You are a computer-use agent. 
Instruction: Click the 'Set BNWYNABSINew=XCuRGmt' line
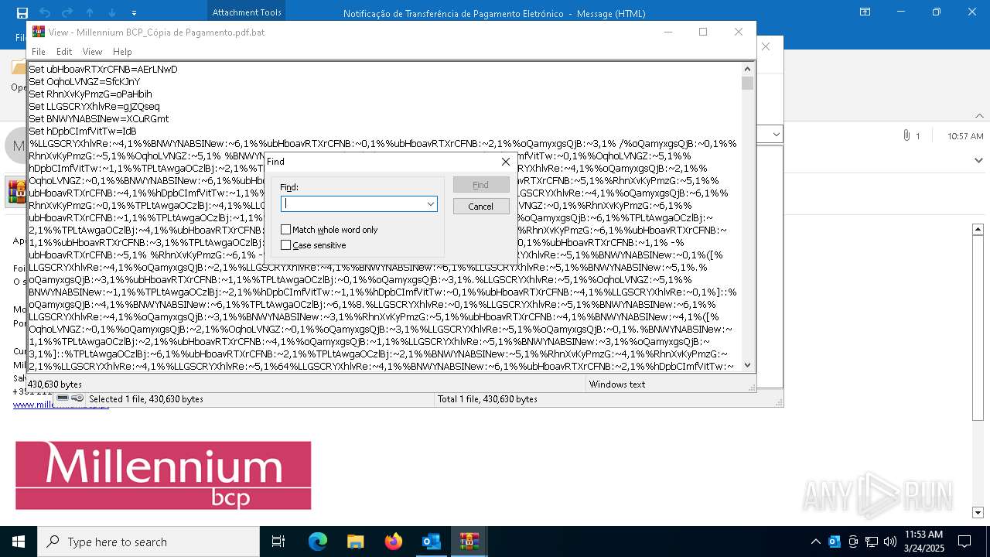tap(98, 118)
